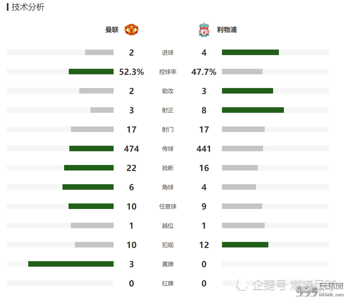Click Manchester United's green corner-kick bar
Viewport: 344px width, 297px height.
(88, 187)
